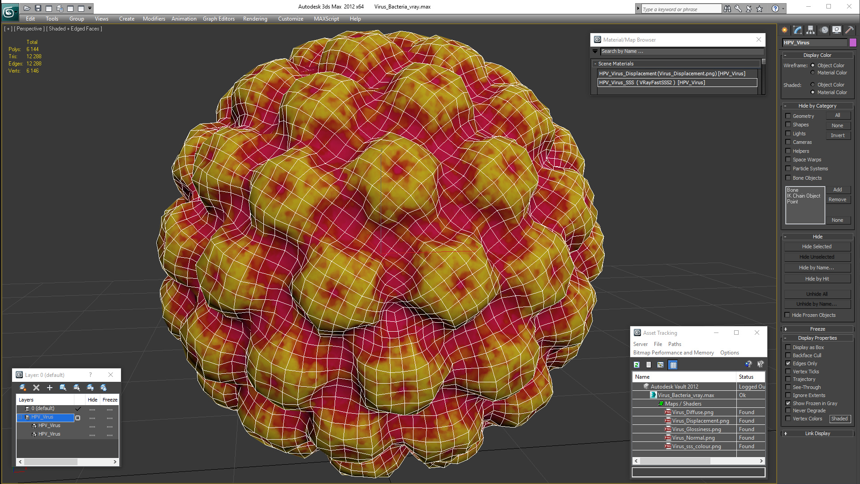Click Layer dialog horizontal scrollbar
The width and height of the screenshot is (860, 484).
pyautogui.click(x=68, y=462)
